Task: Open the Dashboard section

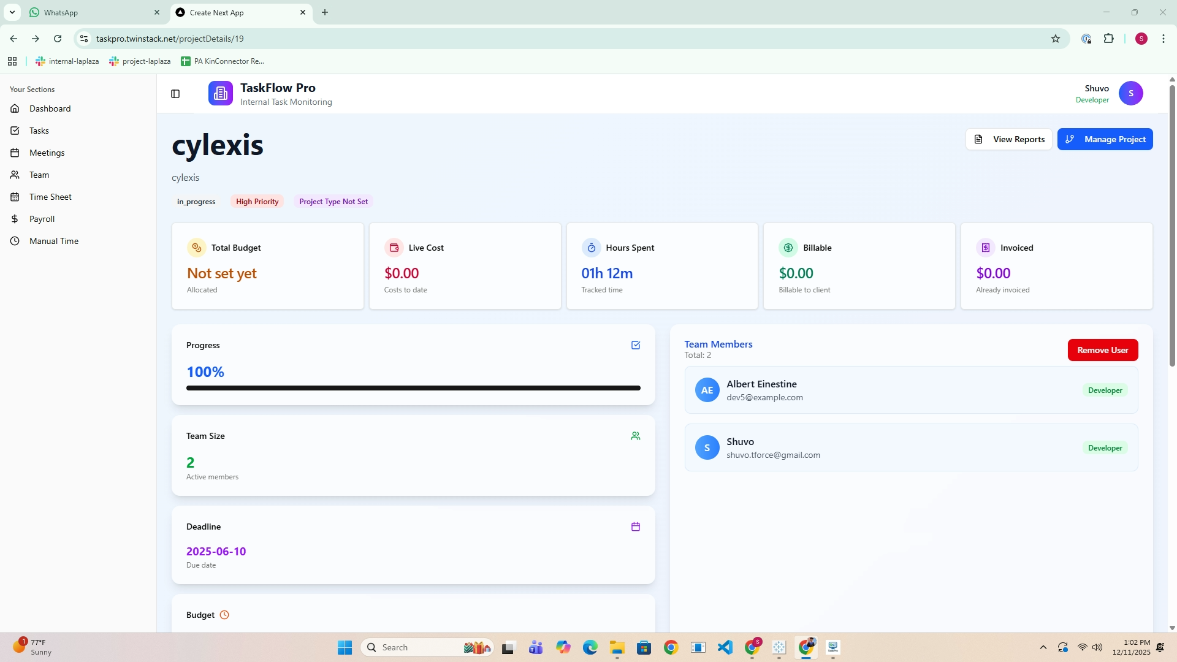Action: (50, 108)
